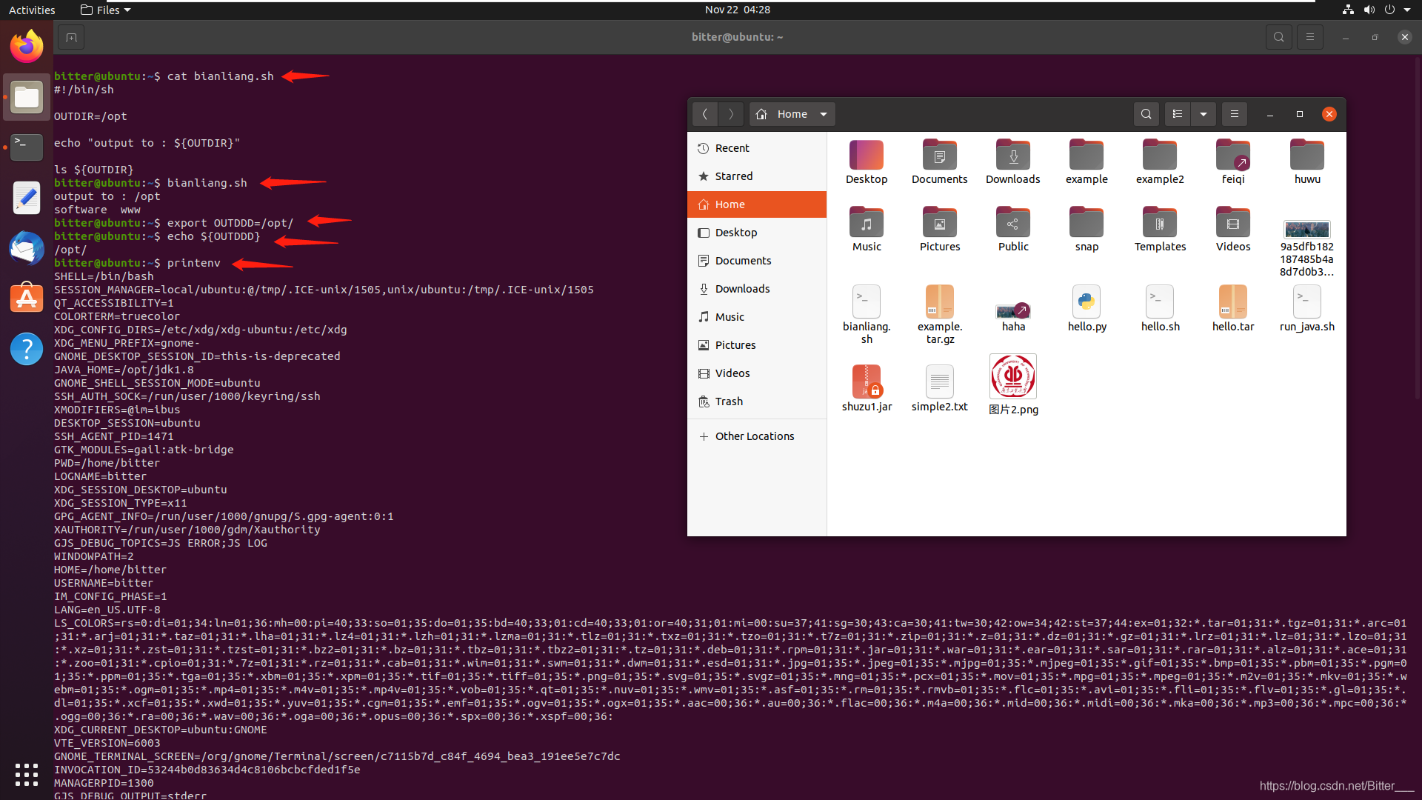Select Trash in sidebar
The image size is (1422, 800).
click(x=729, y=401)
